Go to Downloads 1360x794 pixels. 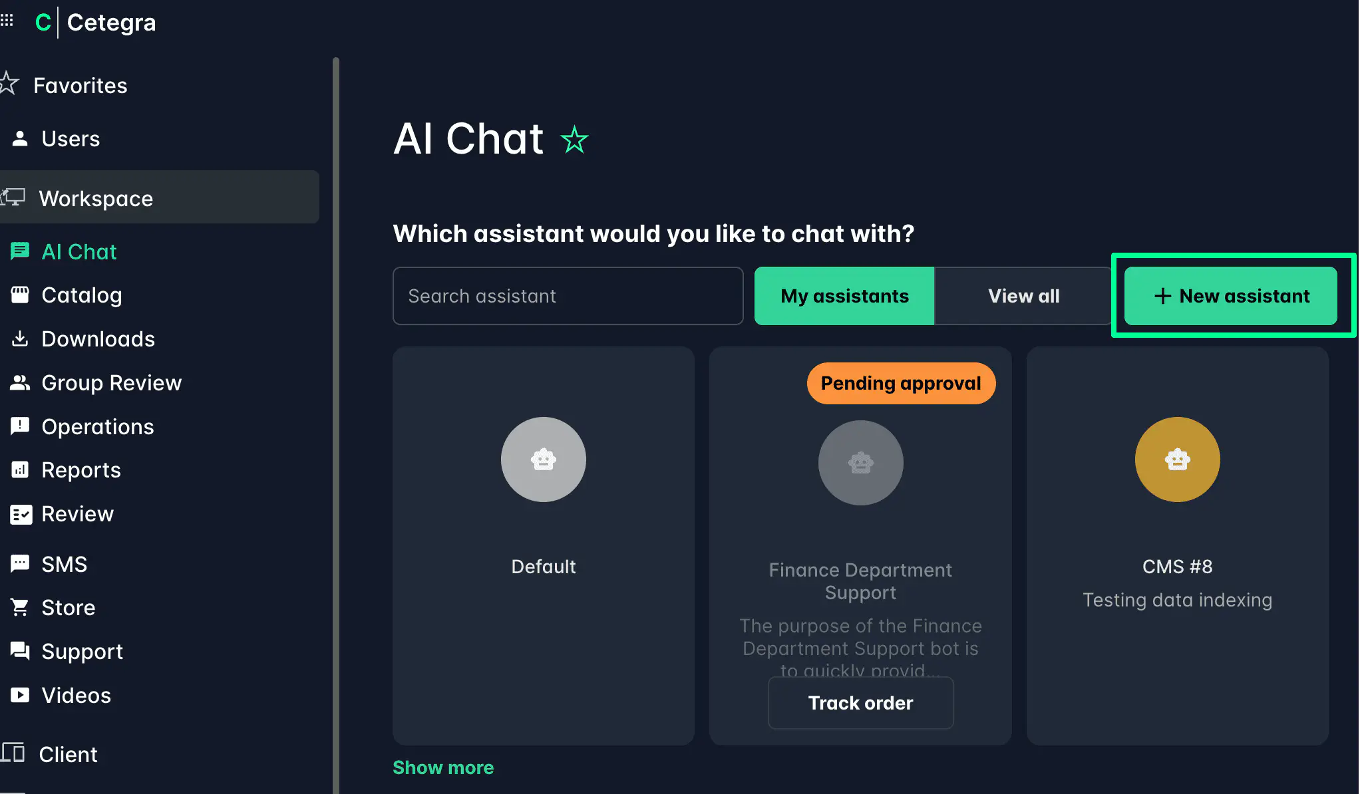(x=98, y=339)
